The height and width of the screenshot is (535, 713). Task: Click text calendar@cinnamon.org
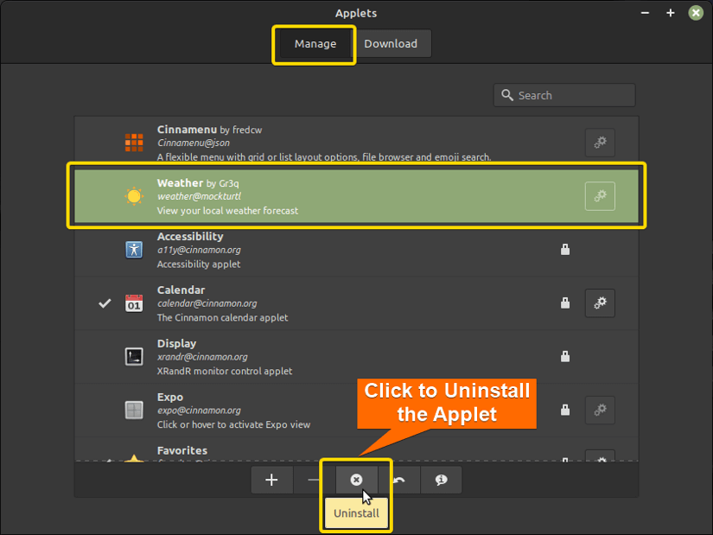tap(207, 303)
